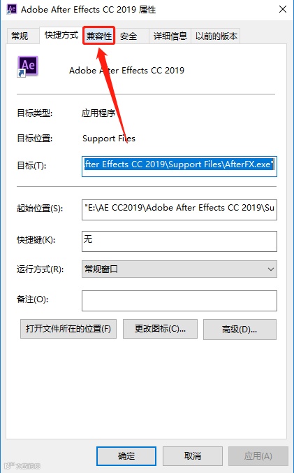
Task: Click the large Ae shortcut icon
Action: [27, 66]
